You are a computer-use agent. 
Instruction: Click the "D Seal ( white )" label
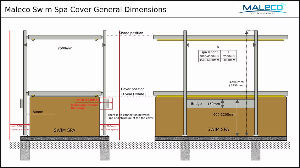[x=134, y=94]
